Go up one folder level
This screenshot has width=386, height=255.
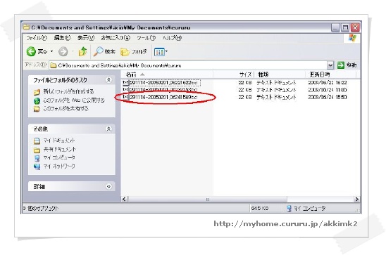tap(82, 51)
